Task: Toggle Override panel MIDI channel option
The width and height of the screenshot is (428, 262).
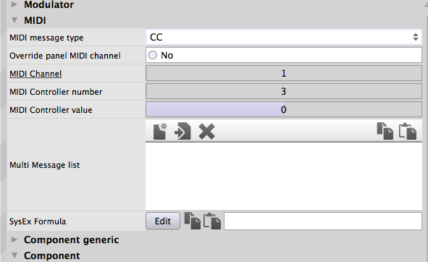Action: (x=153, y=55)
